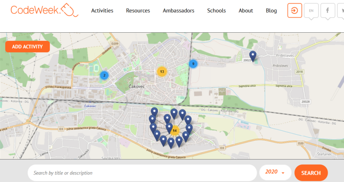Viewport: 344px width, 182px height.
Task: Click the D209 road label
Action: click(115, 43)
